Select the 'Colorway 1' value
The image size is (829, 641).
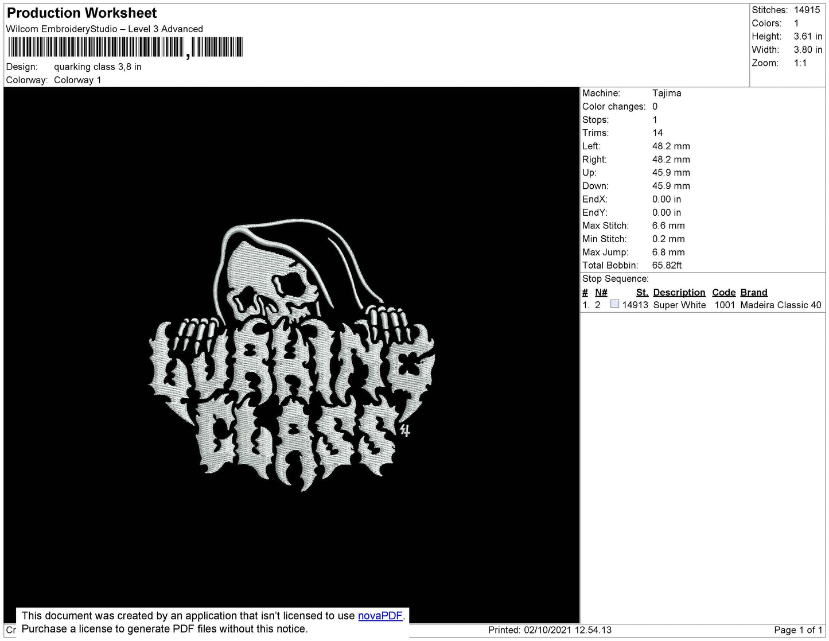pos(77,80)
